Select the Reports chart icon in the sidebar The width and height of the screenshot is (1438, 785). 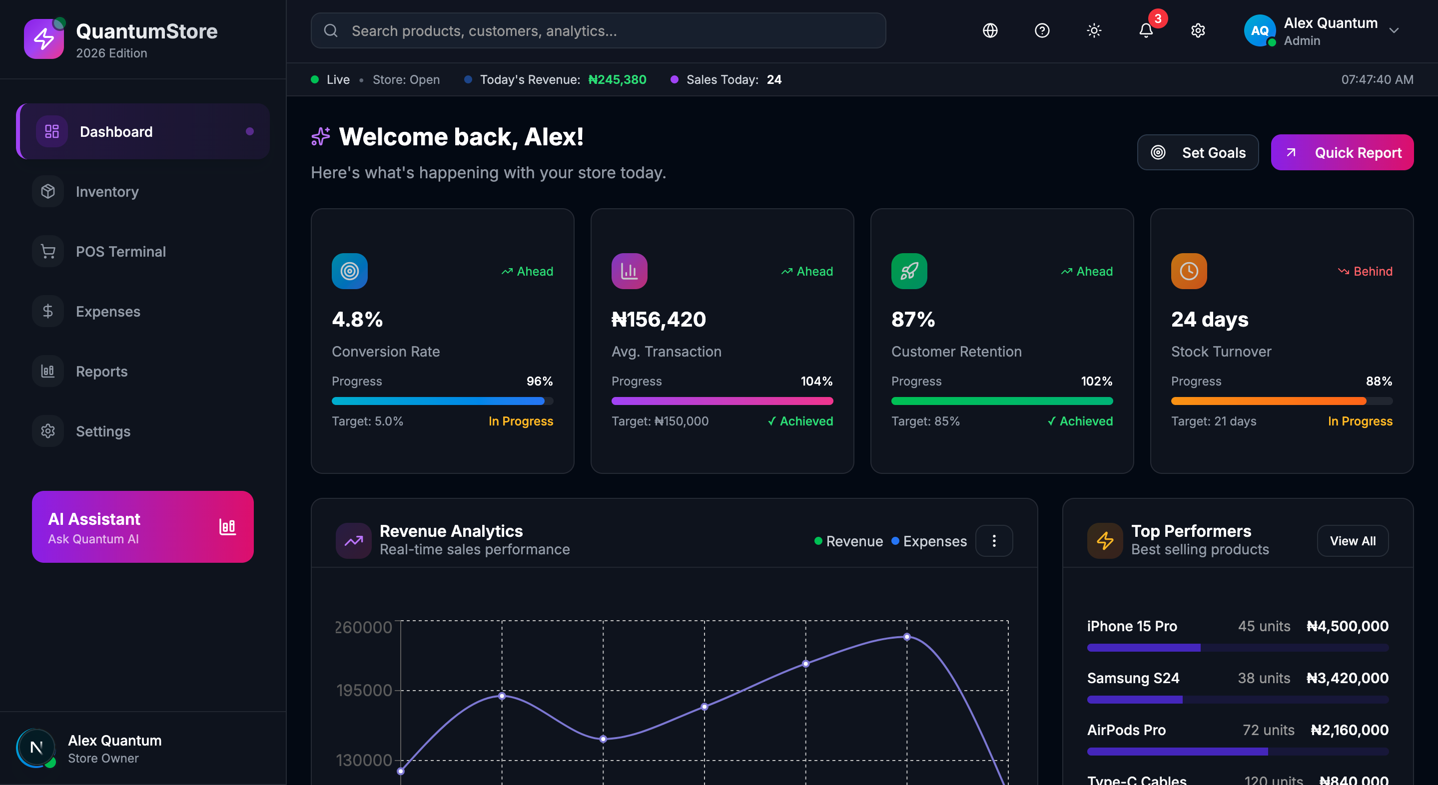coord(48,371)
